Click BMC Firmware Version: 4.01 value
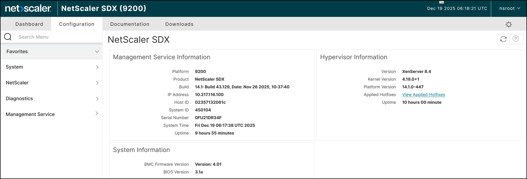 pyautogui.click(x=208, y=164)
